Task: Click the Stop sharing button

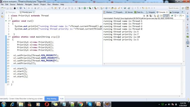Action: pos(51,99)
